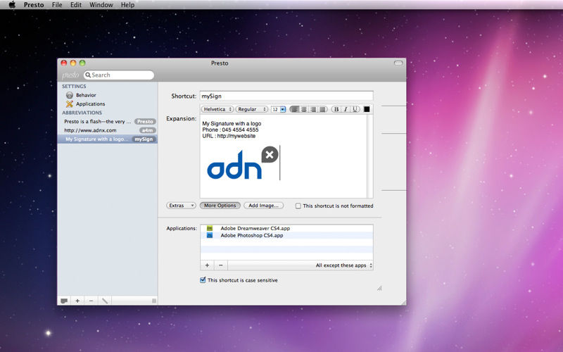Viewport: 563px width, 352px height.
Task: Check 'This shortcut is not formatted'
Action: click(298, 206)
